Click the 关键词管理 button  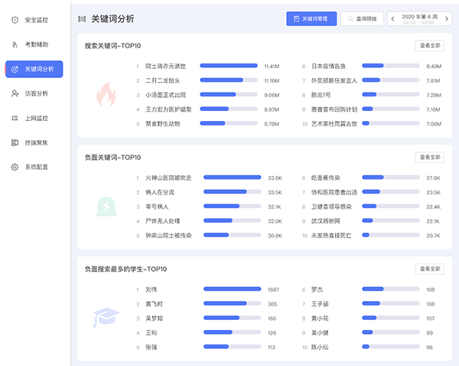pyautogui.click(x=311, y=18)
